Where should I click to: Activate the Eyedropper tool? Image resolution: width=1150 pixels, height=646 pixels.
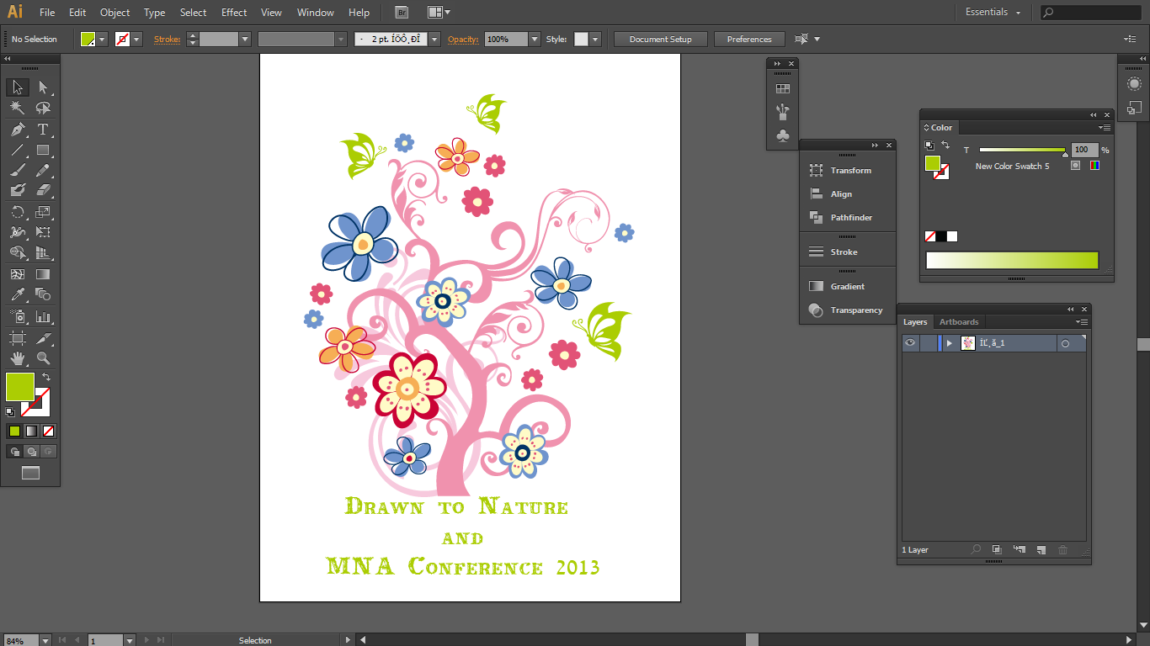coord(17,294)
